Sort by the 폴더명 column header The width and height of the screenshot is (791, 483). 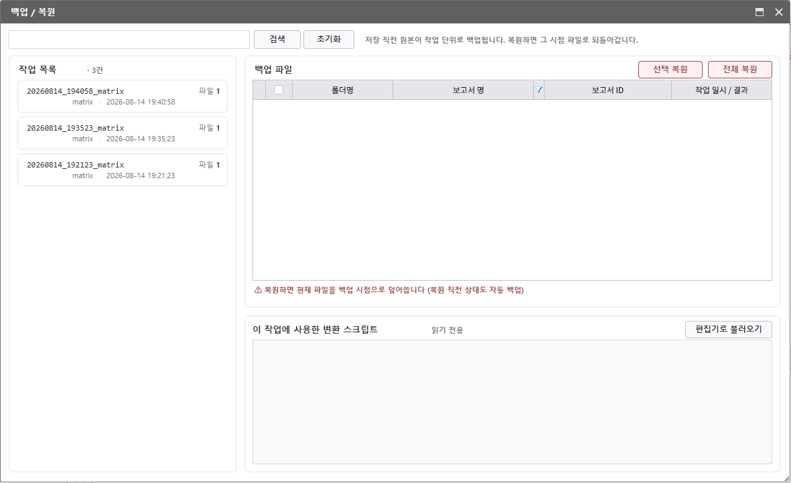click(x=342, y=90)
